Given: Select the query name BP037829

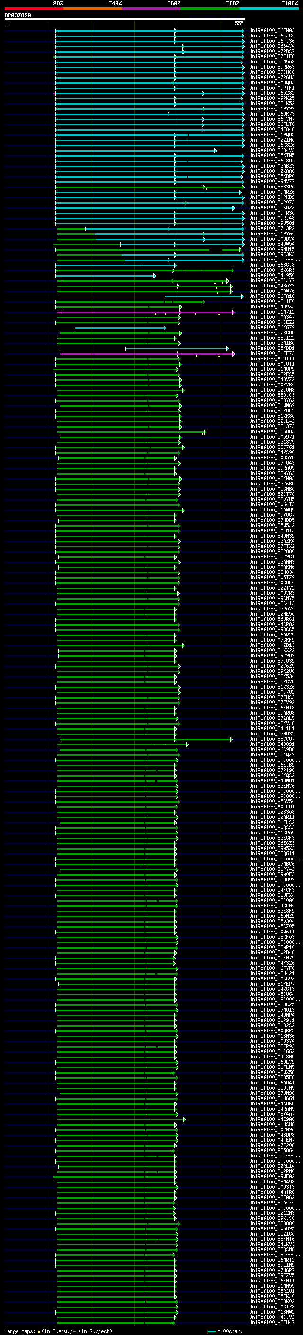Looking at the screenshot, I should click(18, 15).
